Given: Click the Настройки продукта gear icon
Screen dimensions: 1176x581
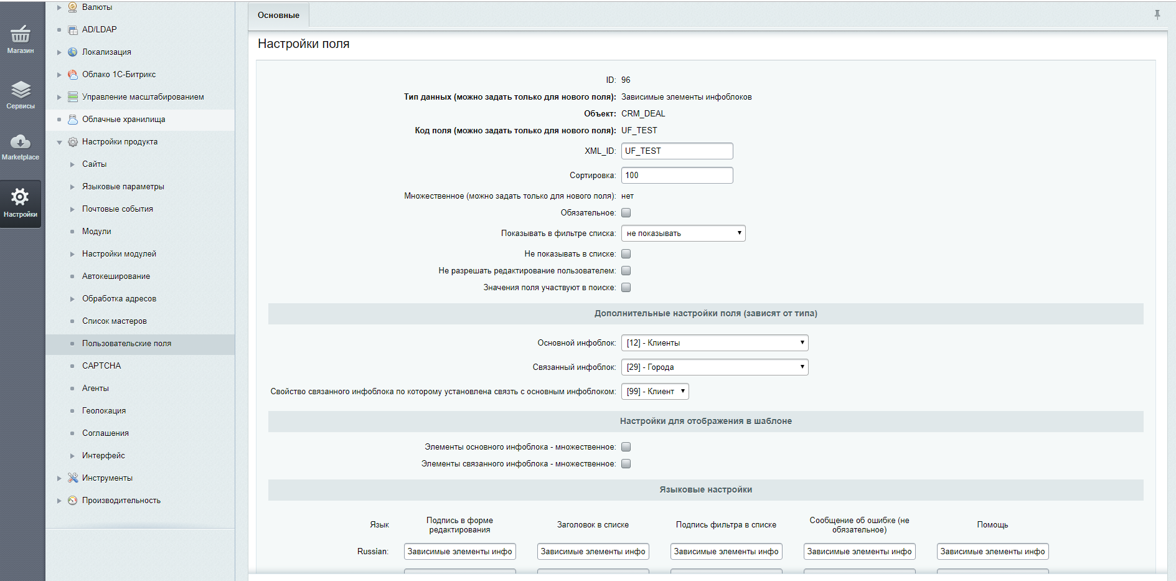Looking at the screenshot, I should [73, 142].
